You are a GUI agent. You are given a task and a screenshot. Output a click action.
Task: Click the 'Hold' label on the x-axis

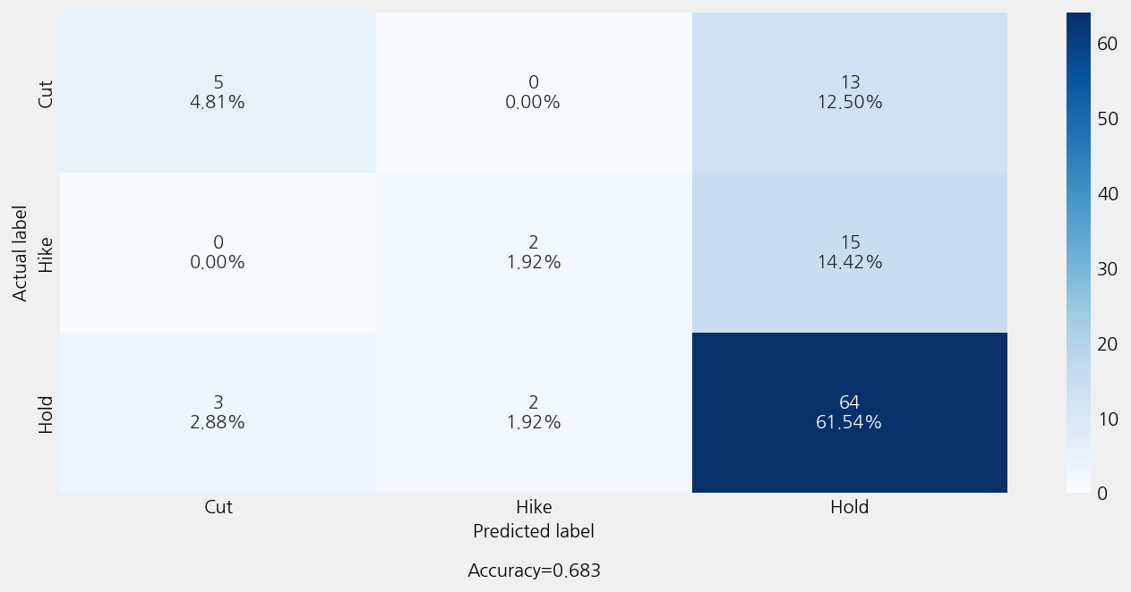tap(850, 507)
